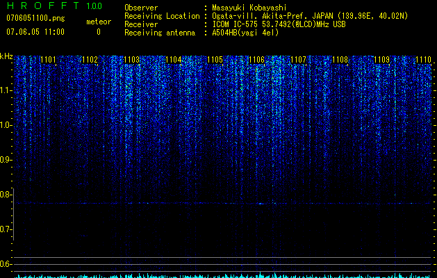The image size is (437, 278).
Task: Click the 0.8 kHz axis tick label
Action: (x=6, y=195)
